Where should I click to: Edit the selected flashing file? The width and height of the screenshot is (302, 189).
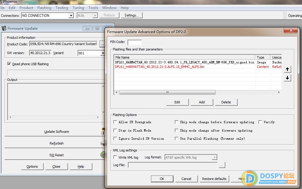click(x=177, y=102)
